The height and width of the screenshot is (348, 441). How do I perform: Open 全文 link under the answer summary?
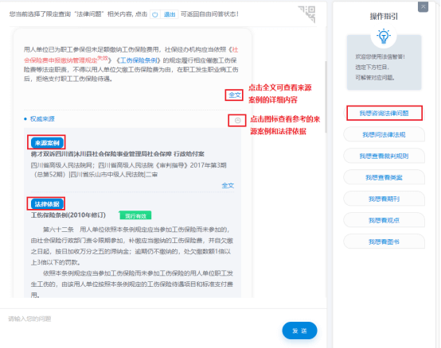(x=234, y=95)
